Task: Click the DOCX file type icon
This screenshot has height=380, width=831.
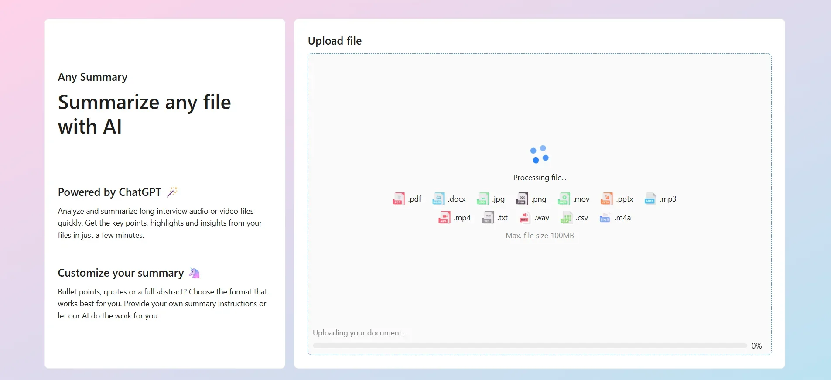Action: point(438,199)
